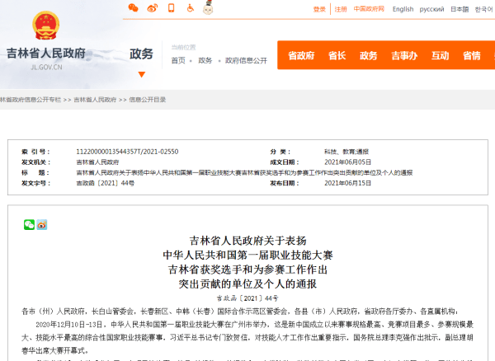Switch site language to English

(403, 9)
